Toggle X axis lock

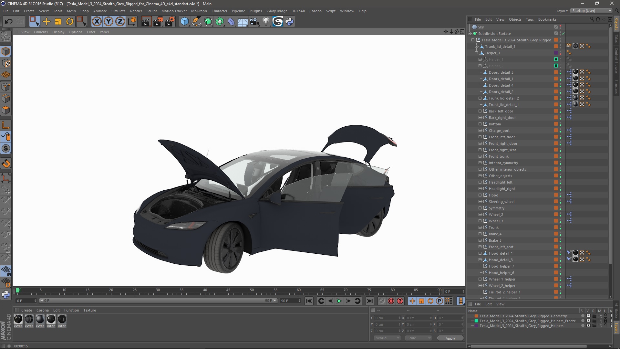pos(97,22)
